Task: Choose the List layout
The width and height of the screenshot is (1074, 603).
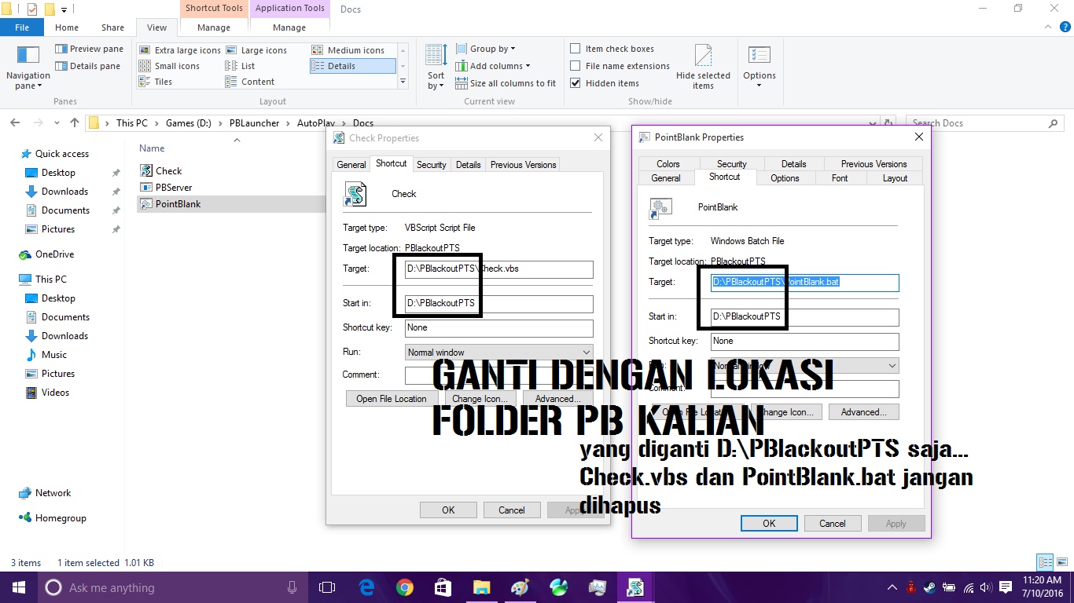Action: pyautogui.click(x=240, y=66)
